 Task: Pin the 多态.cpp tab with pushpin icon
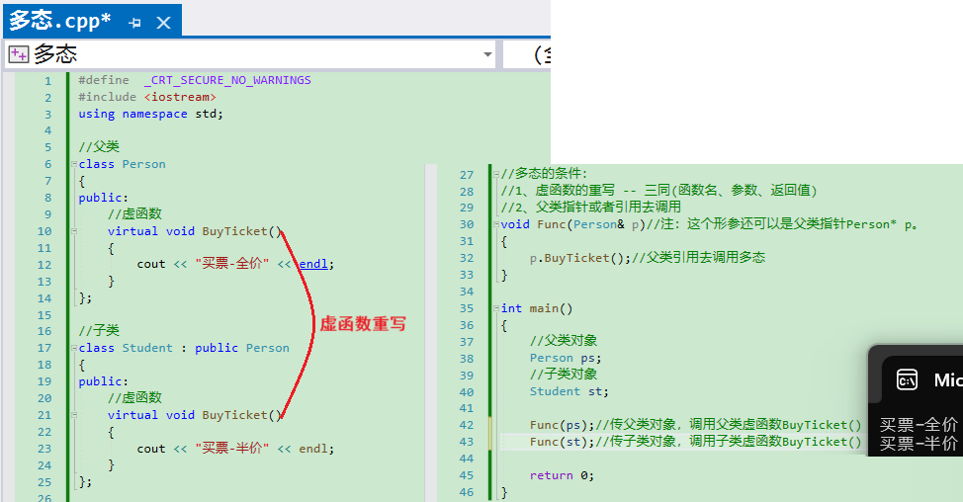[x=134, y=24]
